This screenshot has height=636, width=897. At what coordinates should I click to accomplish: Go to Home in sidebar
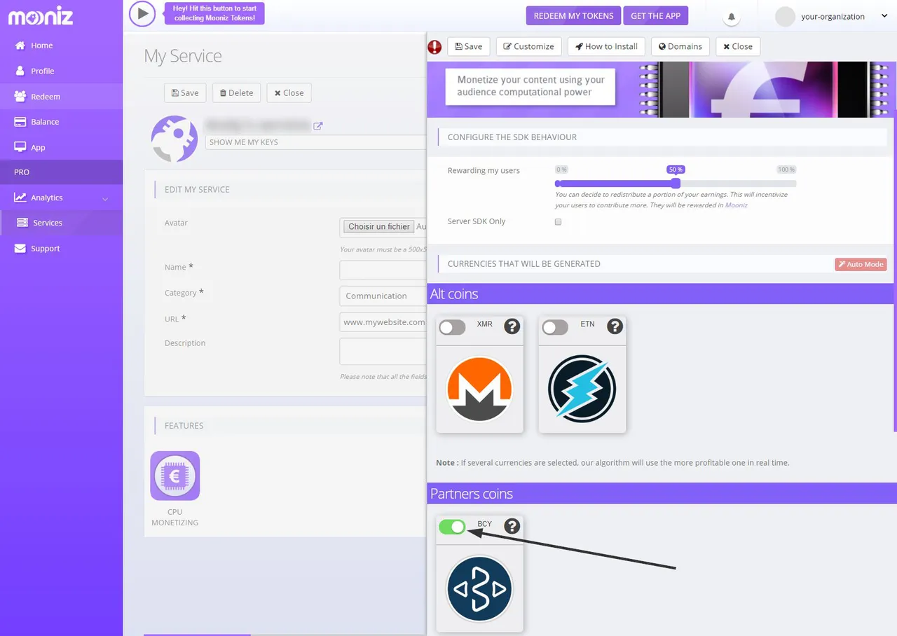(x=61, y=46)
